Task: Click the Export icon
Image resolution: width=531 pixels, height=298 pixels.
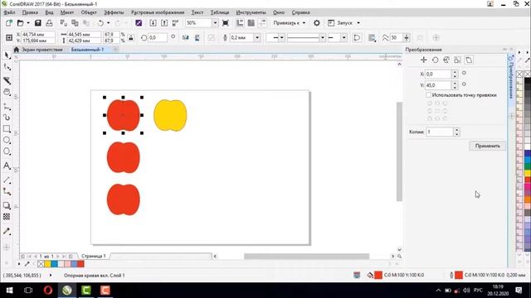Action: pos(164,23)
